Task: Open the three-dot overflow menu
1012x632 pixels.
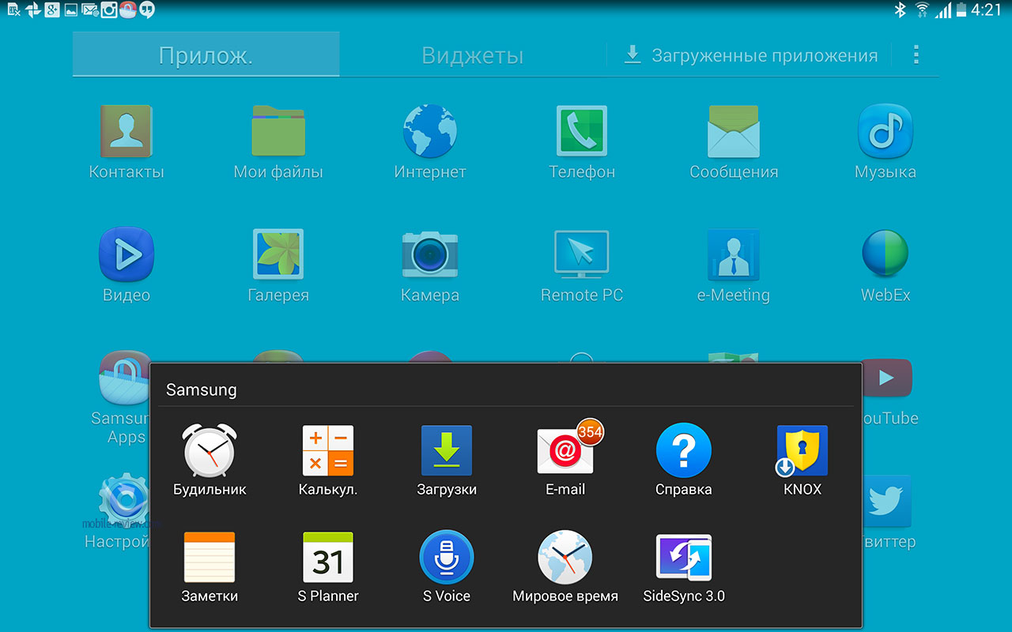Action: 916,55
